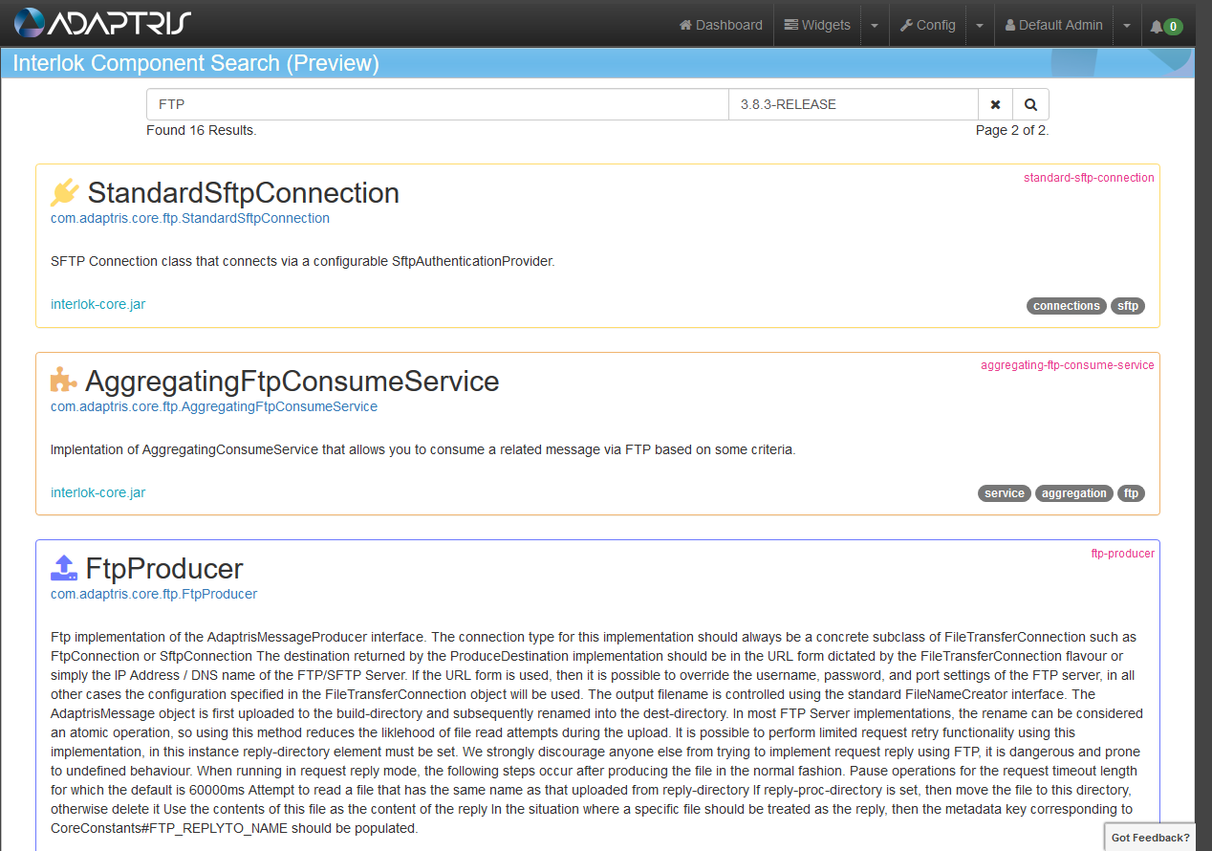The height and width of the screenshot is (851, 1212).
Task: Open com.adaptris.core.ftp.FtpProducer link
Action: click(x=154, y=594)
